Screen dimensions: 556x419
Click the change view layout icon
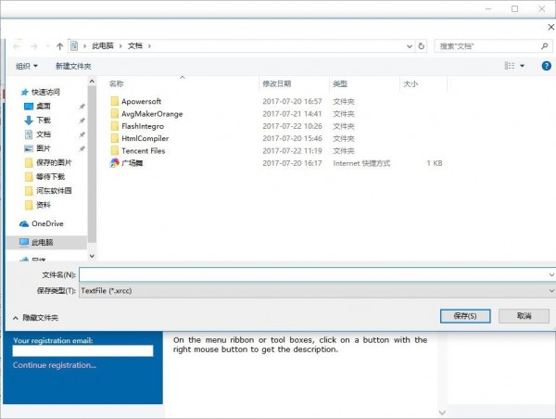coord(510,66)
